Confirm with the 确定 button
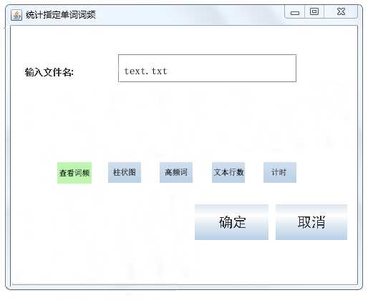 click(x=231, y=222)
